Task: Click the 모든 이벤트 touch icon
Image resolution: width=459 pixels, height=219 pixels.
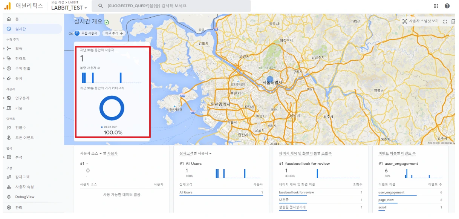Action: 9,138
